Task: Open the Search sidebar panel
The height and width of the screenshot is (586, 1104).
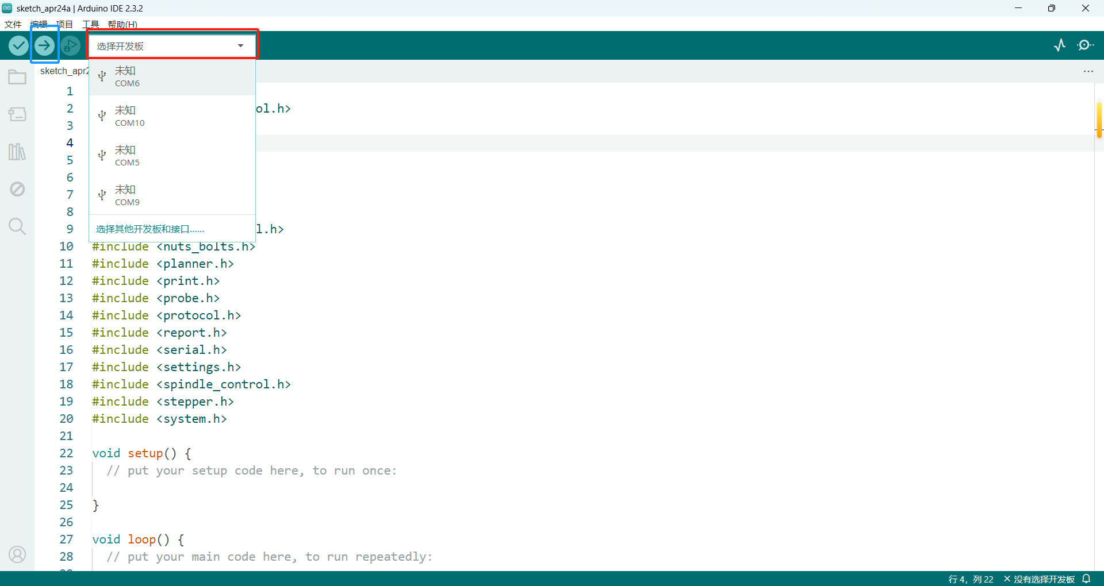Action: point(17,226)
